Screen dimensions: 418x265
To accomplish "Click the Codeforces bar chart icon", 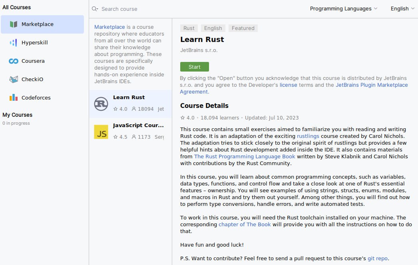I will pyautogui.click(x=14, y=98).
